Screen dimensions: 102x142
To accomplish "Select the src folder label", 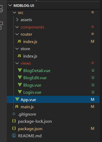I will click(x=21, y=13).
